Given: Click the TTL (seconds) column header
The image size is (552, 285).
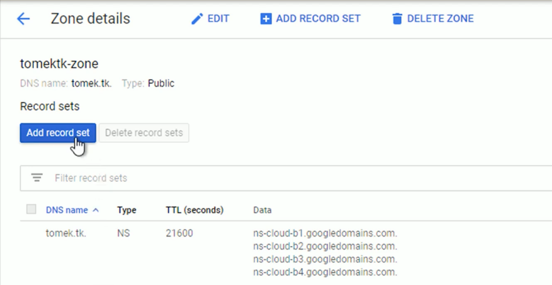Looking at the screenshot, I should [194, 210].
